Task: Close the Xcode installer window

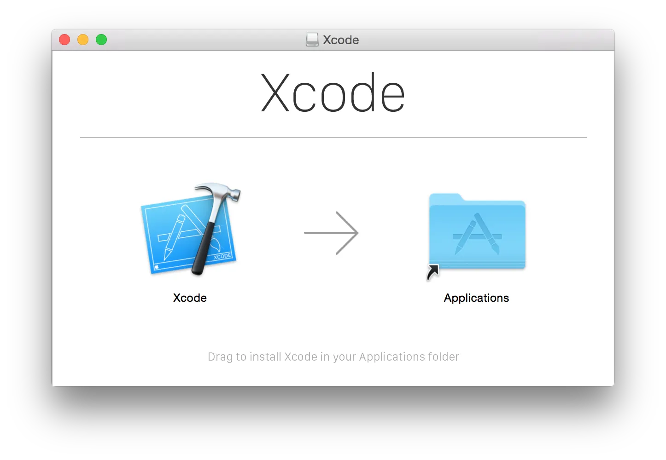Action: click(64, 40)
